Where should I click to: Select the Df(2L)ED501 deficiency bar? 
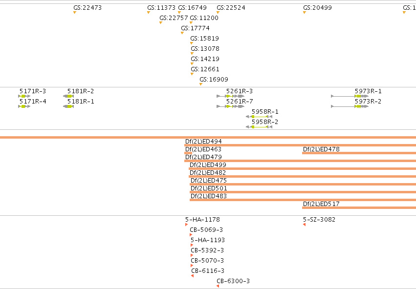(x=303, y=192)
